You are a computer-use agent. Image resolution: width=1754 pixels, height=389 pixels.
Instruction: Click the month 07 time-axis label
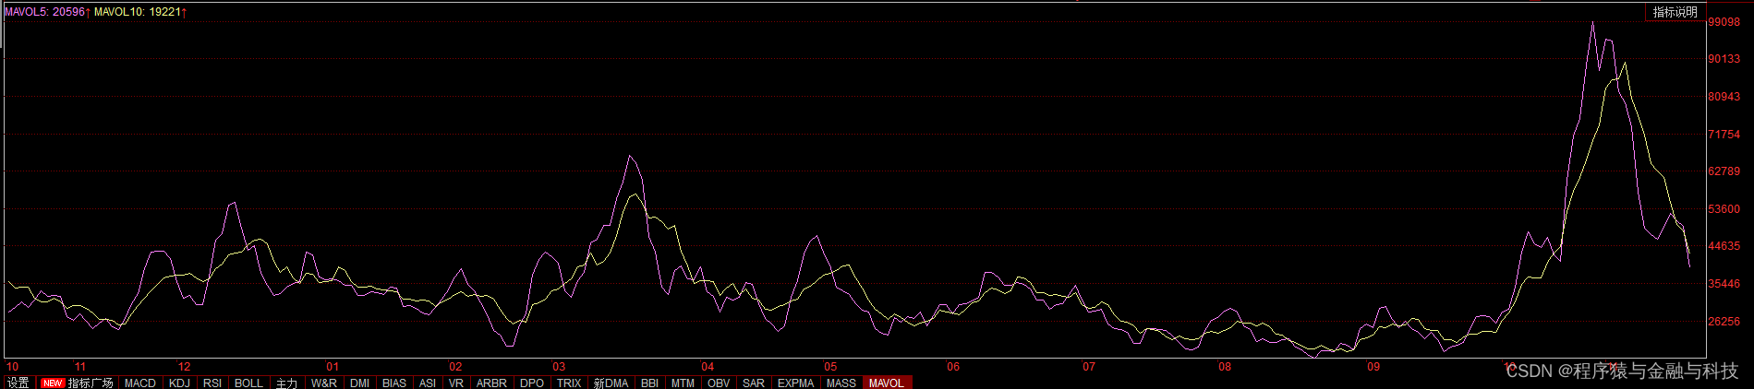pyautogui.click(x=1089, y=367)
